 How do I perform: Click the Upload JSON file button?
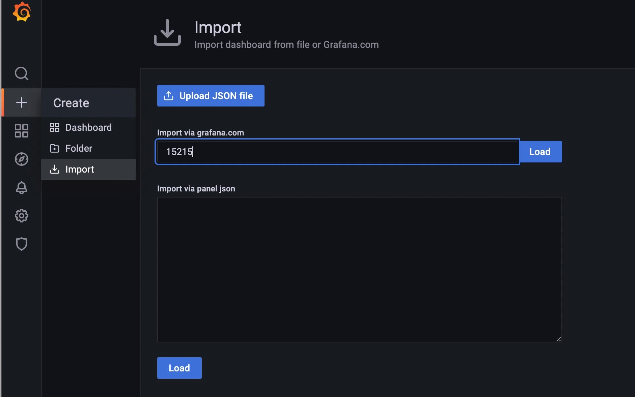[211, 96]
